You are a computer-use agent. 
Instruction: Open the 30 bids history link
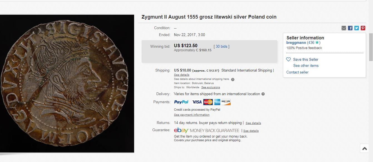click(221, 46)
